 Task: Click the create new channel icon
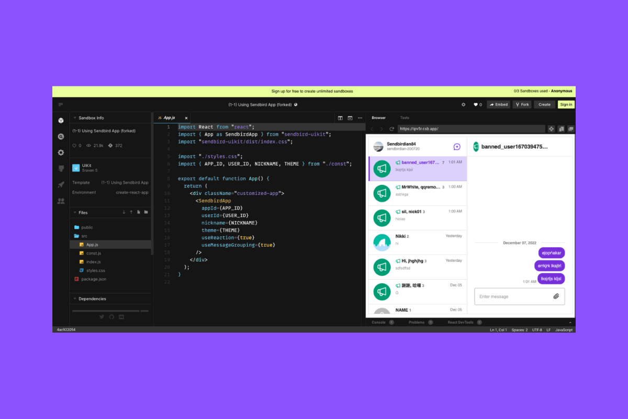click(x=457, y=147)
